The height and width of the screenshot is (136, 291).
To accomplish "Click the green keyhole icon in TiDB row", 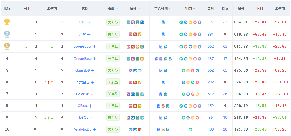I will tap(137, 22).
